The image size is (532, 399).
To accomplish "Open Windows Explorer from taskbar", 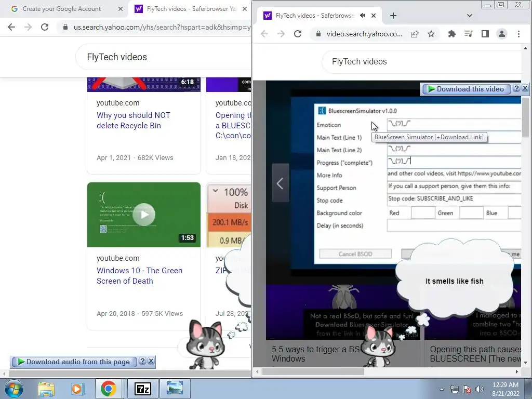I will click(x=46, y=389).
